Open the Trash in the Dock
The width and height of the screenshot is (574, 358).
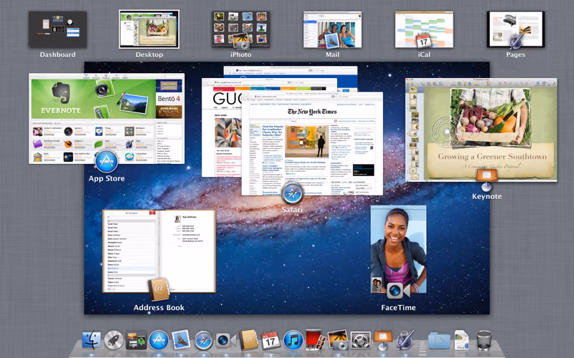(x=484, y=339)
